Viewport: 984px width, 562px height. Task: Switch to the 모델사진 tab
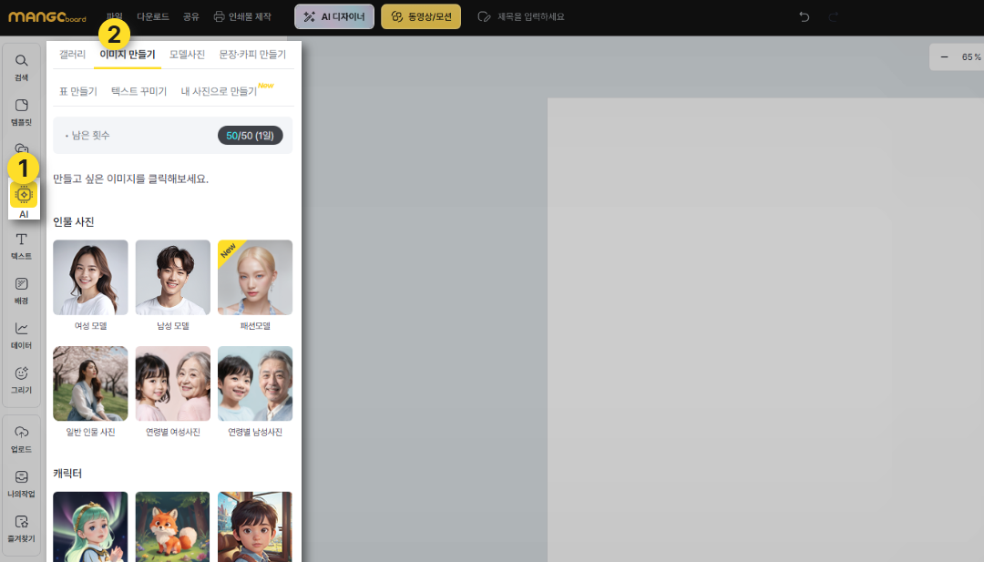[x=187, y=55]
